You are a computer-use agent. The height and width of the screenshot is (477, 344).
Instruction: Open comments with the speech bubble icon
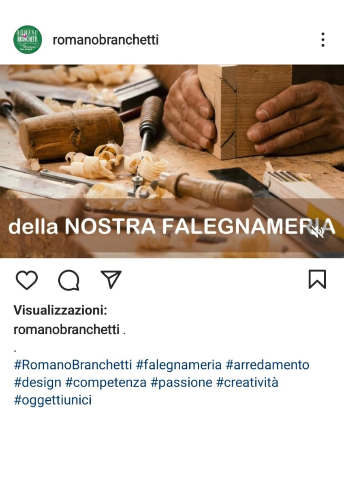[x=69, y=280]
